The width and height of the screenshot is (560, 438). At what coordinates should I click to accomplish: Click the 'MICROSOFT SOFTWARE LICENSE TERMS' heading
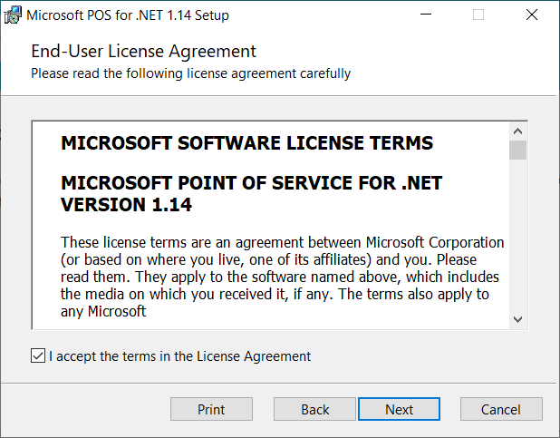[246, 143]
